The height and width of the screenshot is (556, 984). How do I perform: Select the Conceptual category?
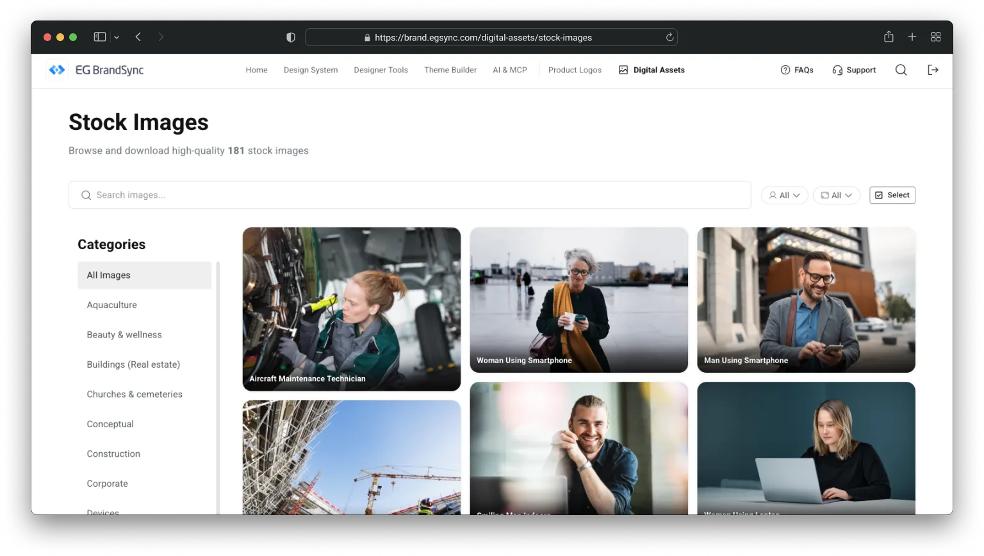[145, 424]
